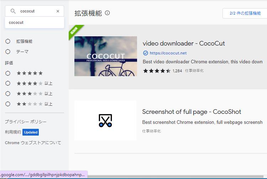This screenshot has width=267, height=179.
Task: Open Screenshot of full page - CocoShot
Action: pos(192,112)
